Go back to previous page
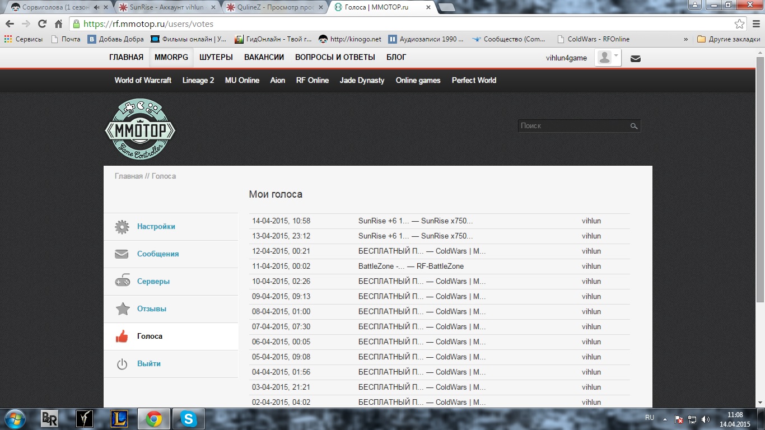The image size is (765, 430). coord(10,24)
